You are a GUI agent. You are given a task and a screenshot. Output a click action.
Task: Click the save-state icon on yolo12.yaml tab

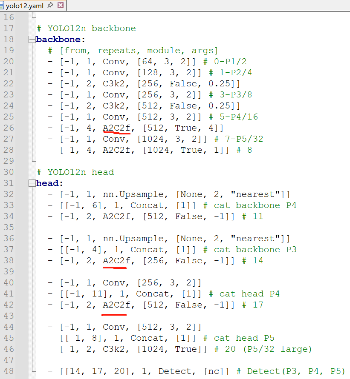coord(3,6)
